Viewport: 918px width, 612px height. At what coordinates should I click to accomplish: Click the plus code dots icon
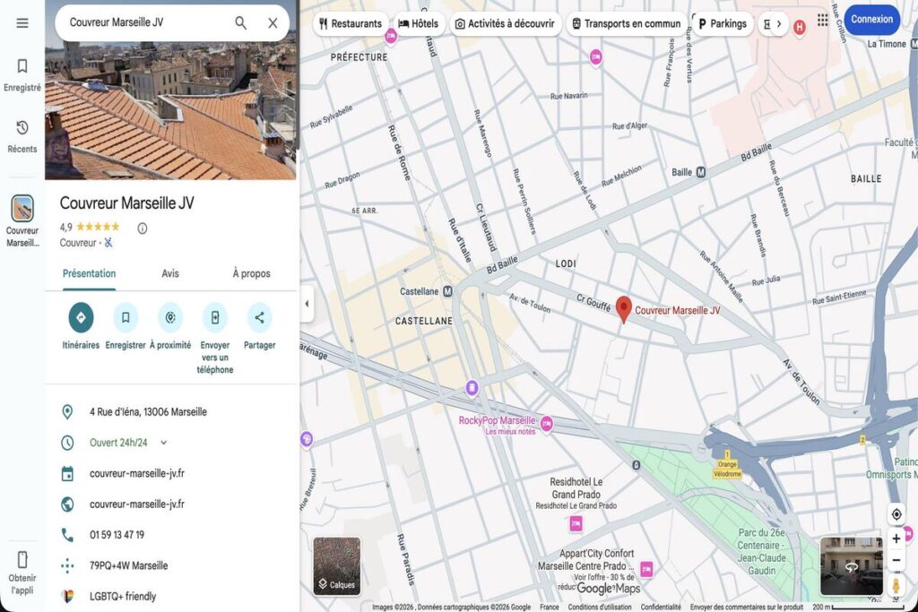tap(67, 565)
